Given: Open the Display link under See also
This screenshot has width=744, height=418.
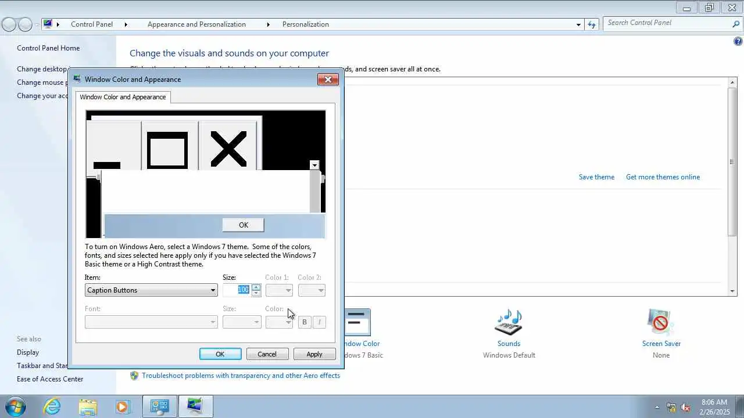Looking at the screenshot, I should [28, 352].
